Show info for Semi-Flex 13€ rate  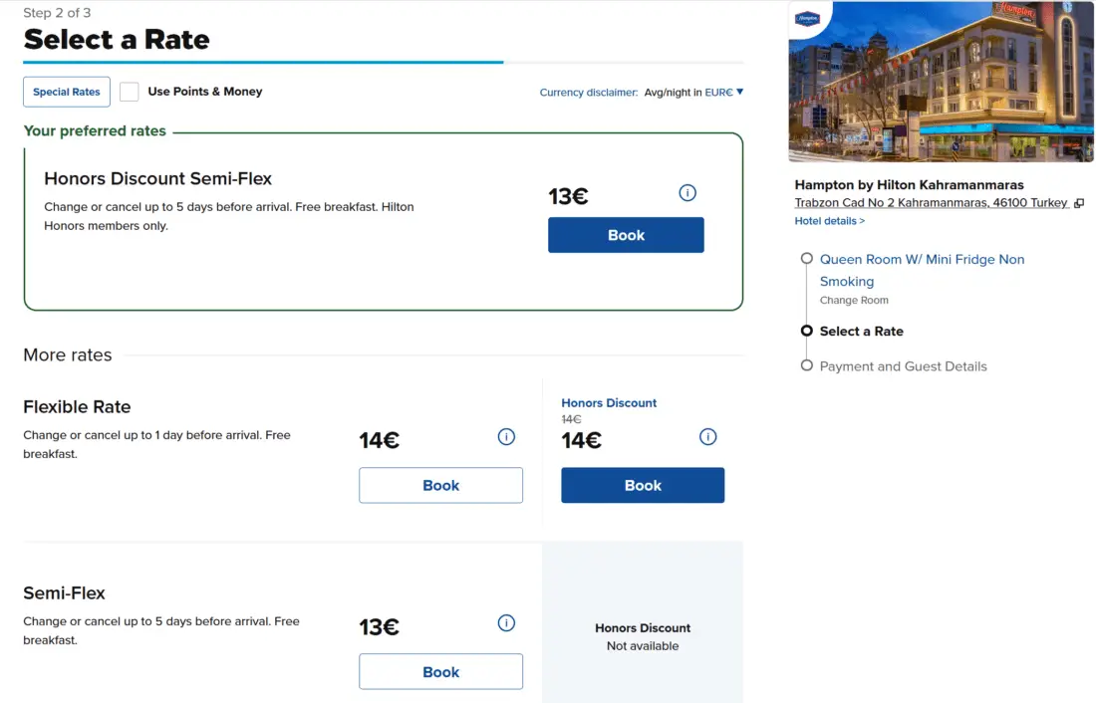[x=506, y=623]
